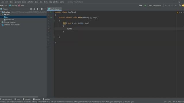The height and width of the screenshot is (103, 184).
Task: Open the File menu
Action: point(3,2)
